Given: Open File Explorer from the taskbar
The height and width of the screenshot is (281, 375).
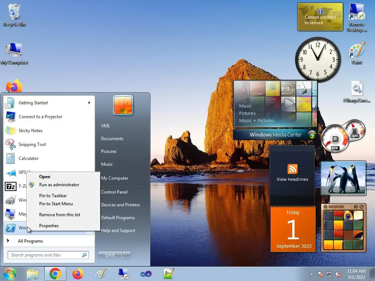Looking at the screenshot, I should pos(33,274).
